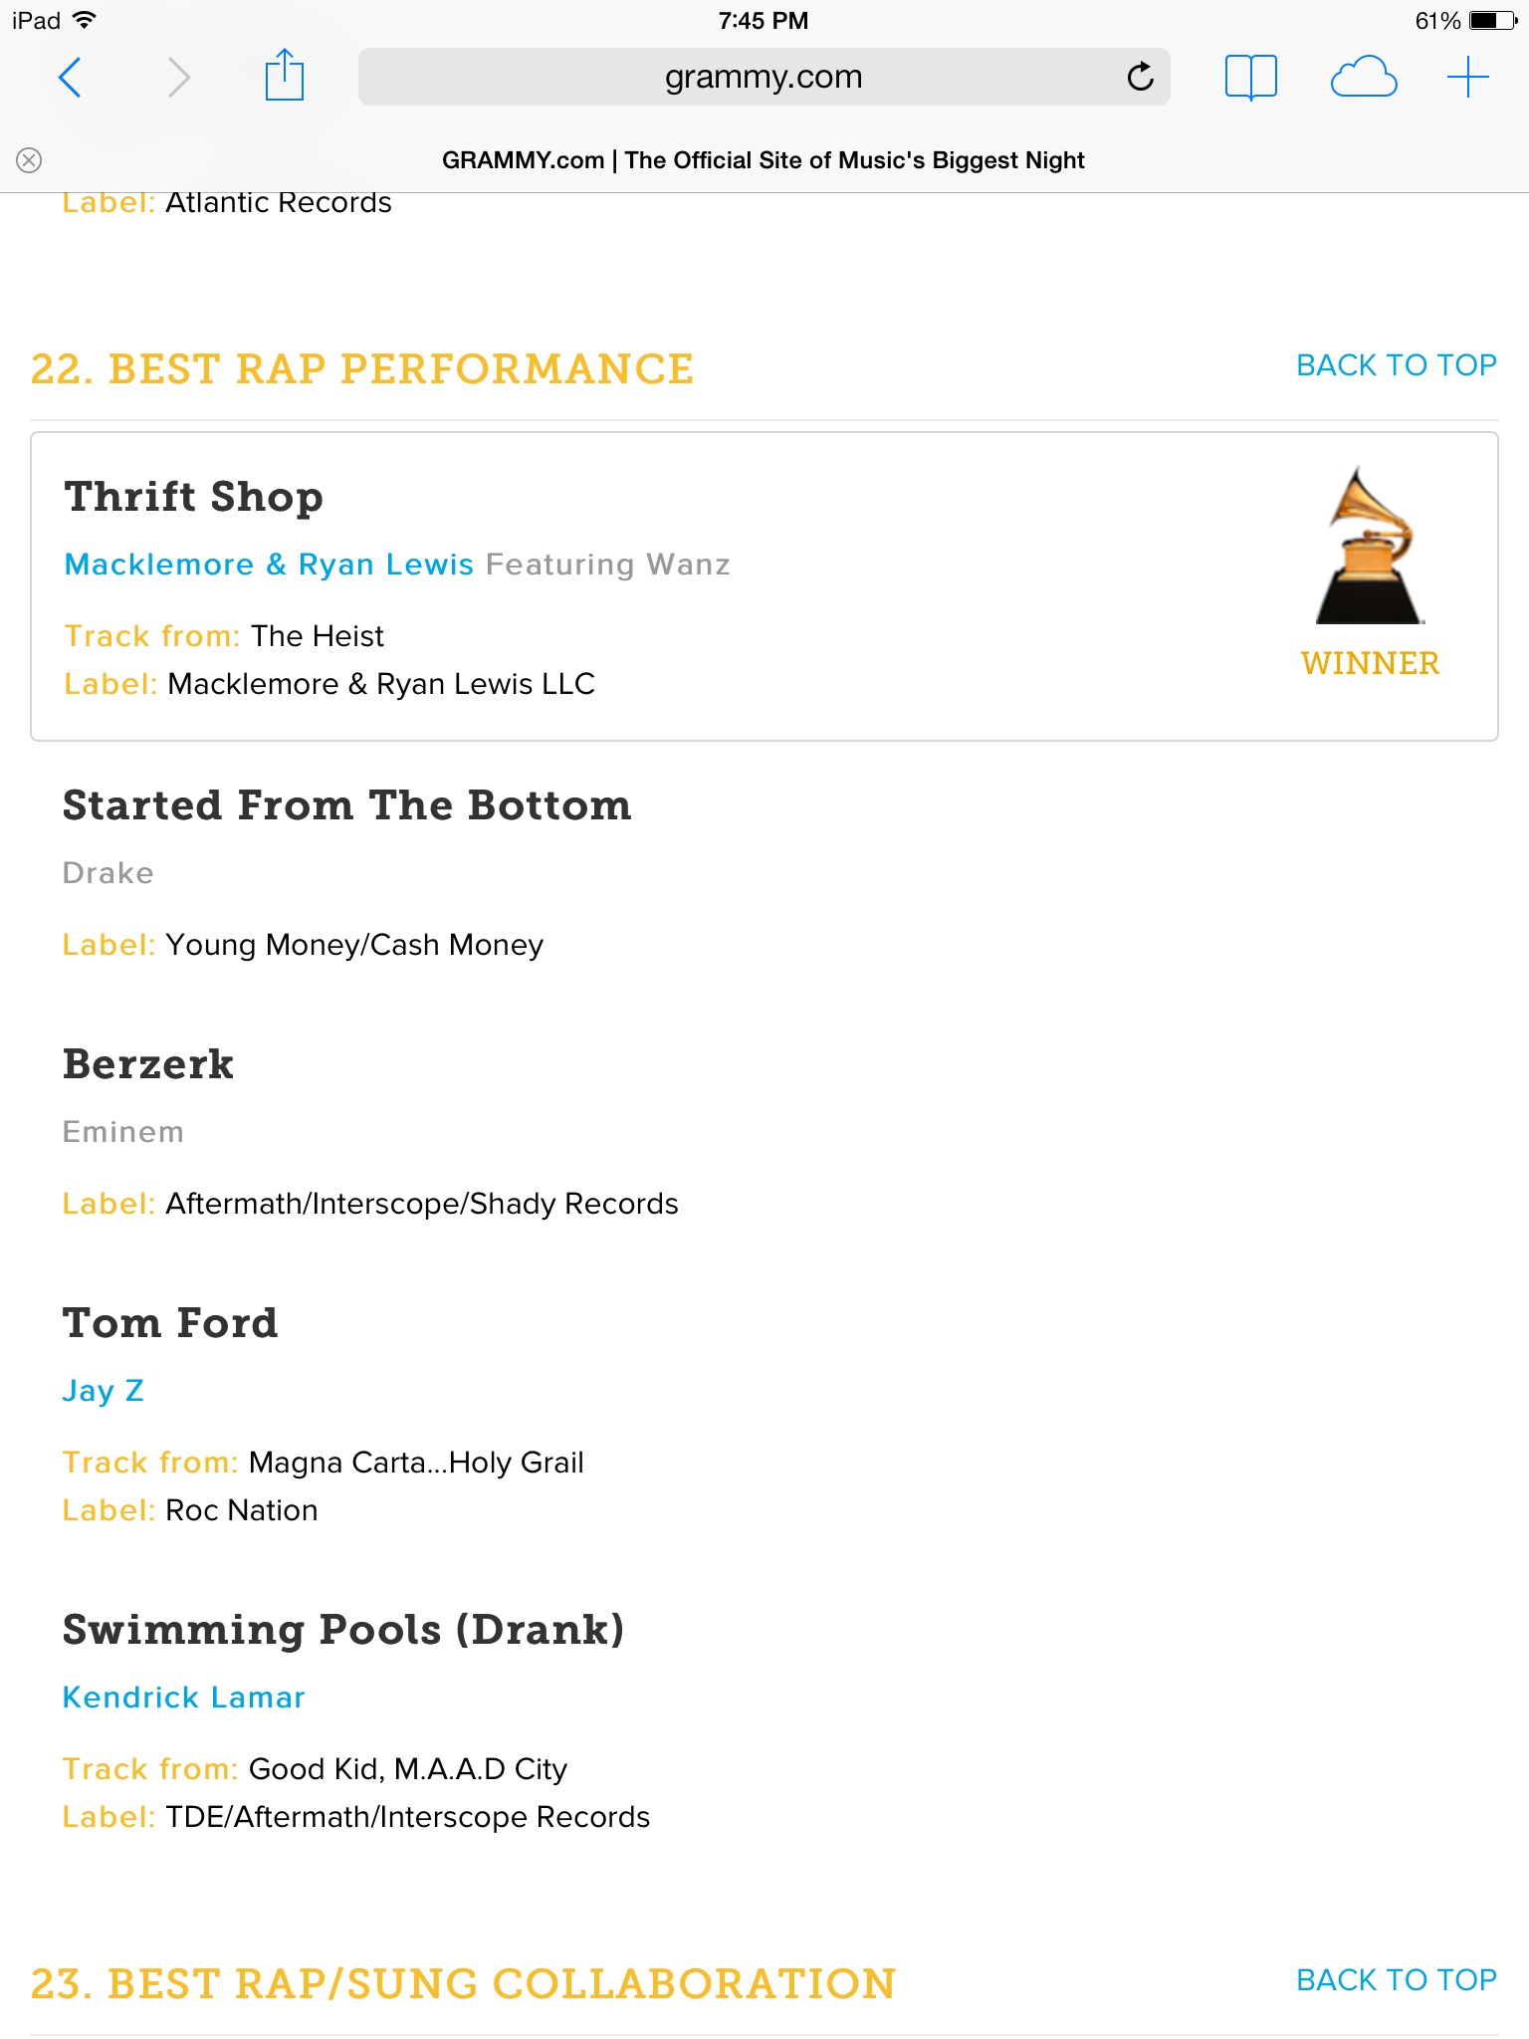Tap the Safari forward arrow

(x=178, y=77)
